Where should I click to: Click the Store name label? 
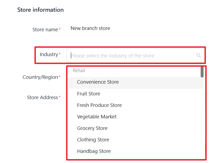pyautogui.click(x=45, y=30)
